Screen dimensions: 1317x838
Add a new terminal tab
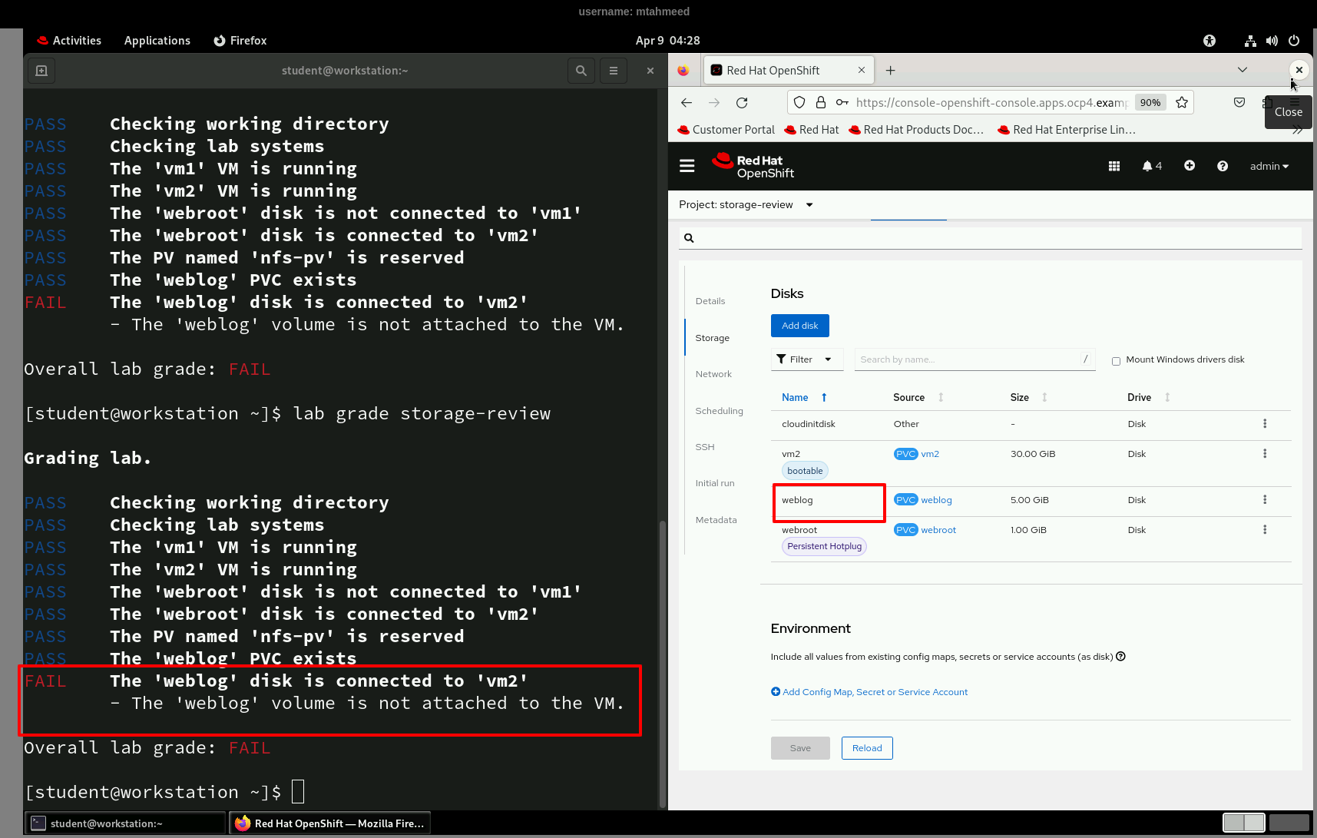coord(41,71)
